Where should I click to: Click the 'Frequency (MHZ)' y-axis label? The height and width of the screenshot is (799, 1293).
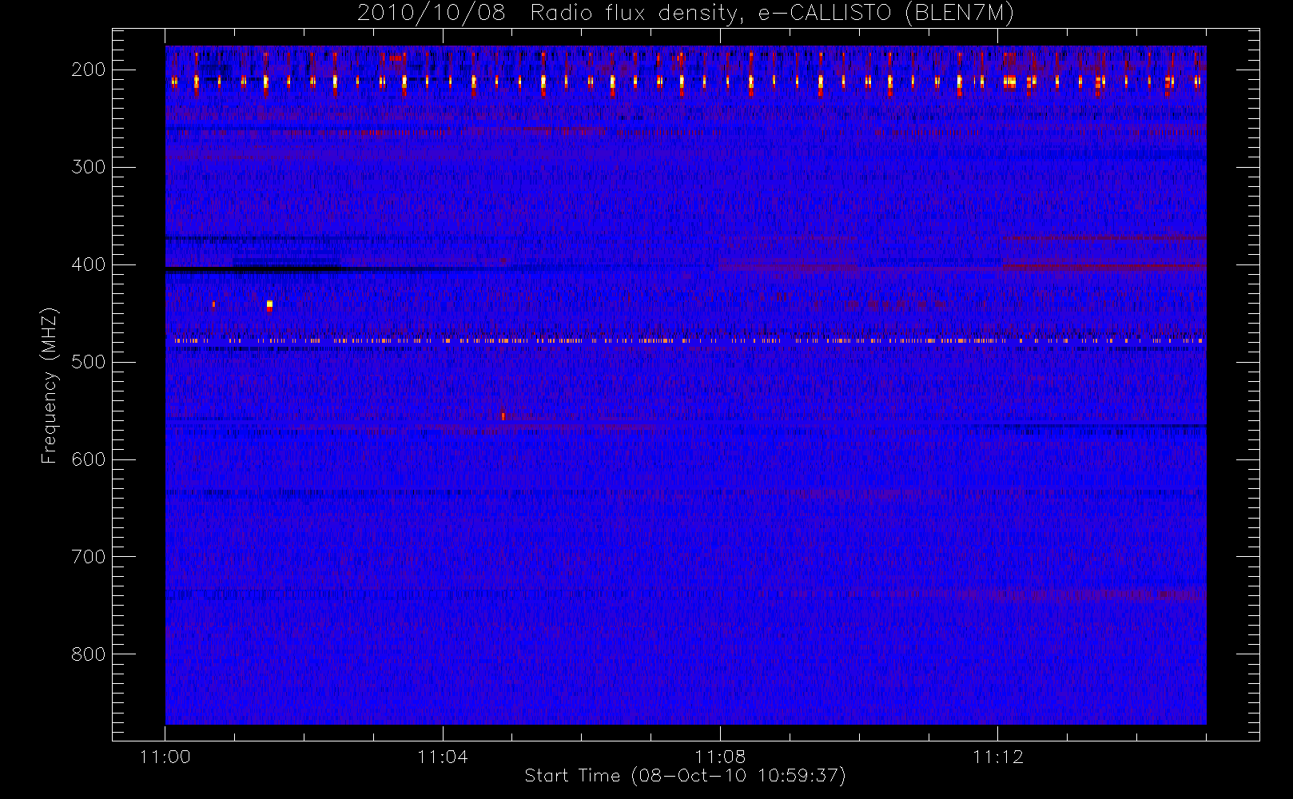tap(50, 385)
